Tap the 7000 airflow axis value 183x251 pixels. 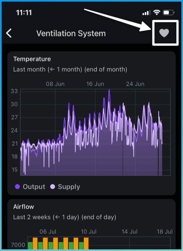[x=18, y=245]
